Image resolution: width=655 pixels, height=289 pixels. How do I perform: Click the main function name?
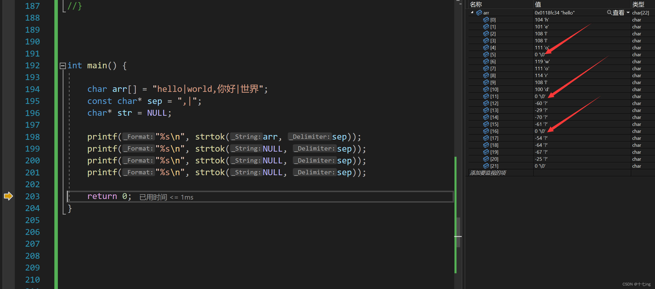[x=97, y=66]
